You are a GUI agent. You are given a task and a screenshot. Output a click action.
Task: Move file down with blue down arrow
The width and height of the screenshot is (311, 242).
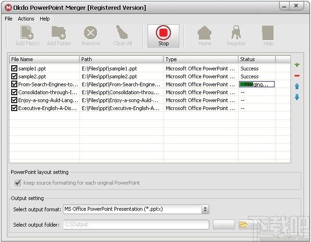pos(297,97)
